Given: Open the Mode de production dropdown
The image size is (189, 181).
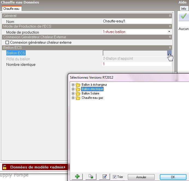Looking at the screenshot, I should (169, 32).
